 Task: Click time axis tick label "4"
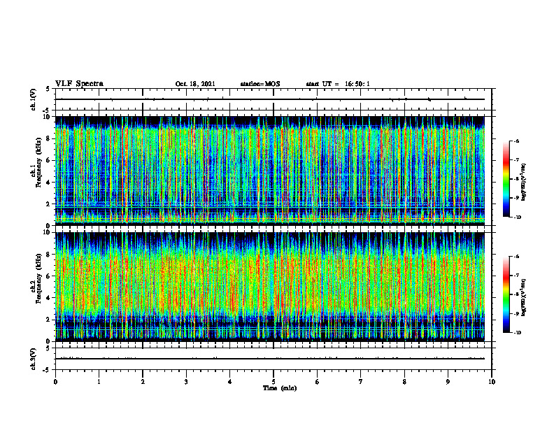230,382
